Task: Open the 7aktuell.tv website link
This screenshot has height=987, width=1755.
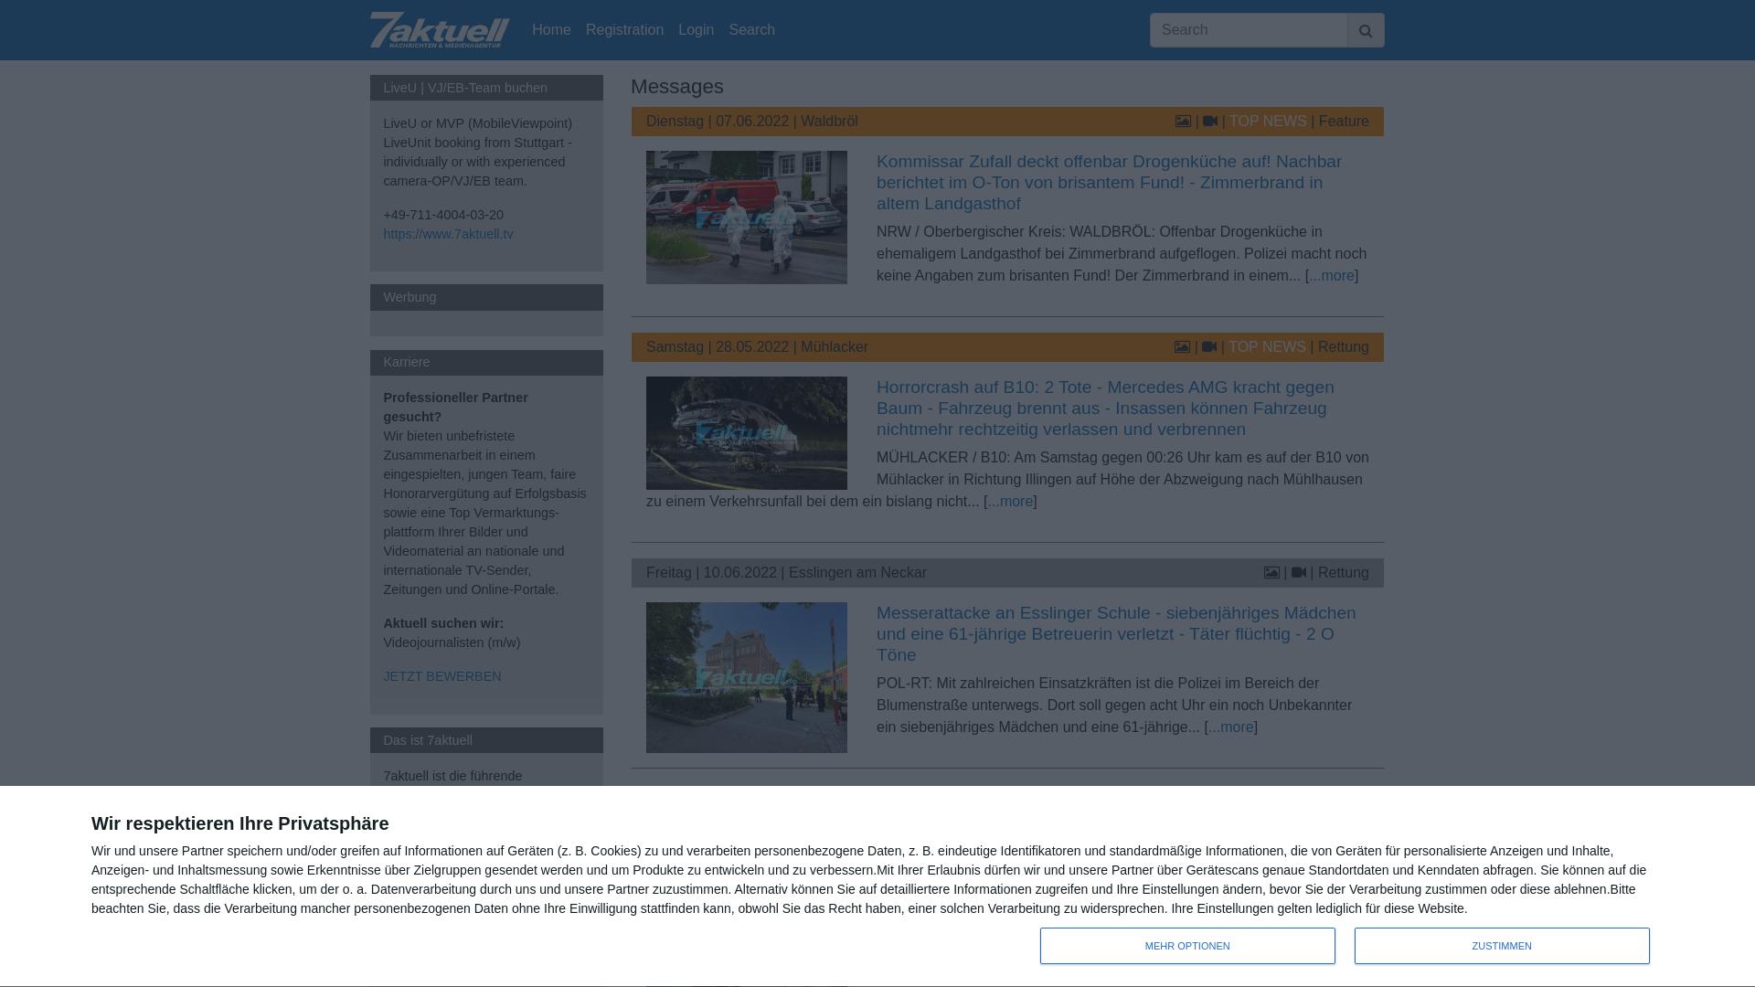Action: tap(449, 234)
